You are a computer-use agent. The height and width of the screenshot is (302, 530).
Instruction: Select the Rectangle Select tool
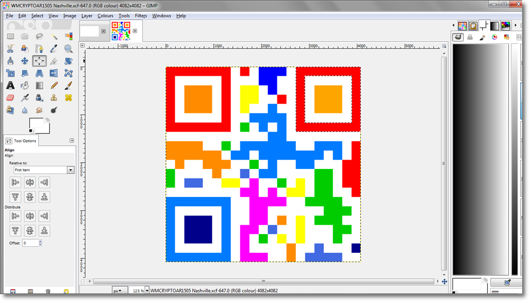click(x=10, y=36)
